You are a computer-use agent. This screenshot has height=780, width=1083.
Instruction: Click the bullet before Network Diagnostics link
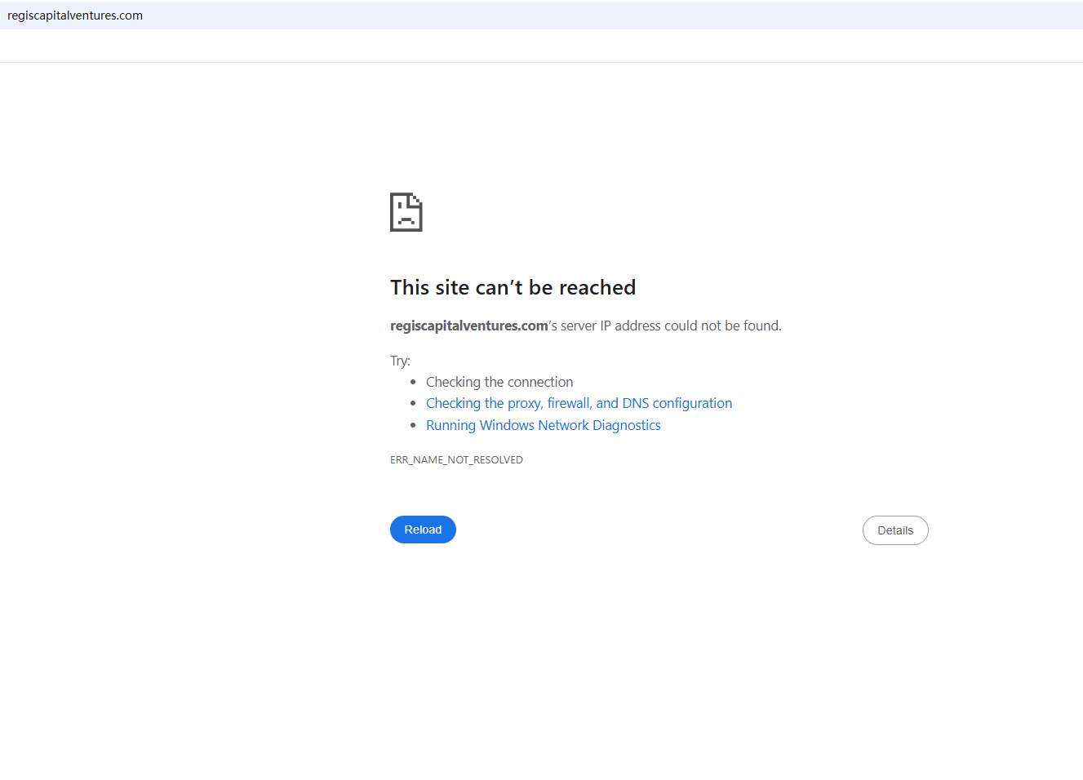[413, 425]
